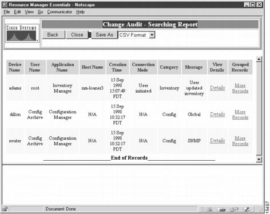The image size is (270, 214).
Task: Click the adams device name cell
Action: (15, 88)
